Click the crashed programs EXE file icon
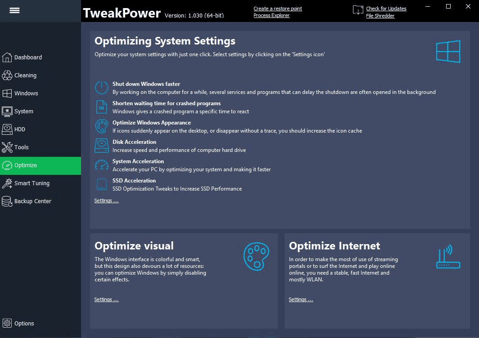This screenshot has width=479, height=338. click(x=101, y=107)
